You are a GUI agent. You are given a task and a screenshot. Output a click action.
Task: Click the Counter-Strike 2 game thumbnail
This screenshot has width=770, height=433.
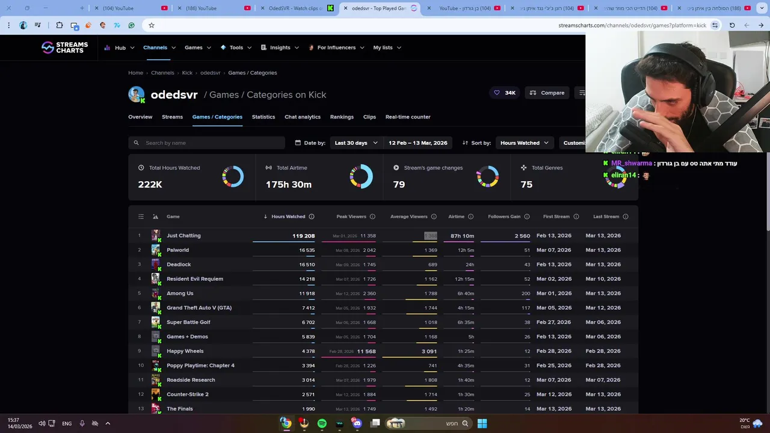point(156,395)
